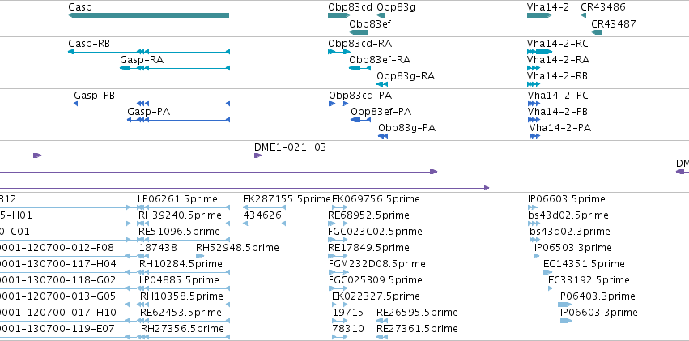The width and height of the screenshot is (689, 341).
Task: Select the CR43487 gene marker
Action: click(596, 32)
